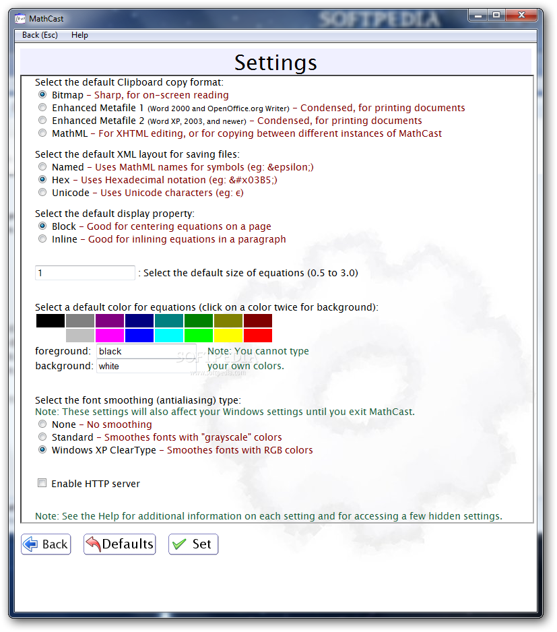Viewport: 557px width, 632px height.
Task: Select the Bitmap clipboard format
Action: 42,95
